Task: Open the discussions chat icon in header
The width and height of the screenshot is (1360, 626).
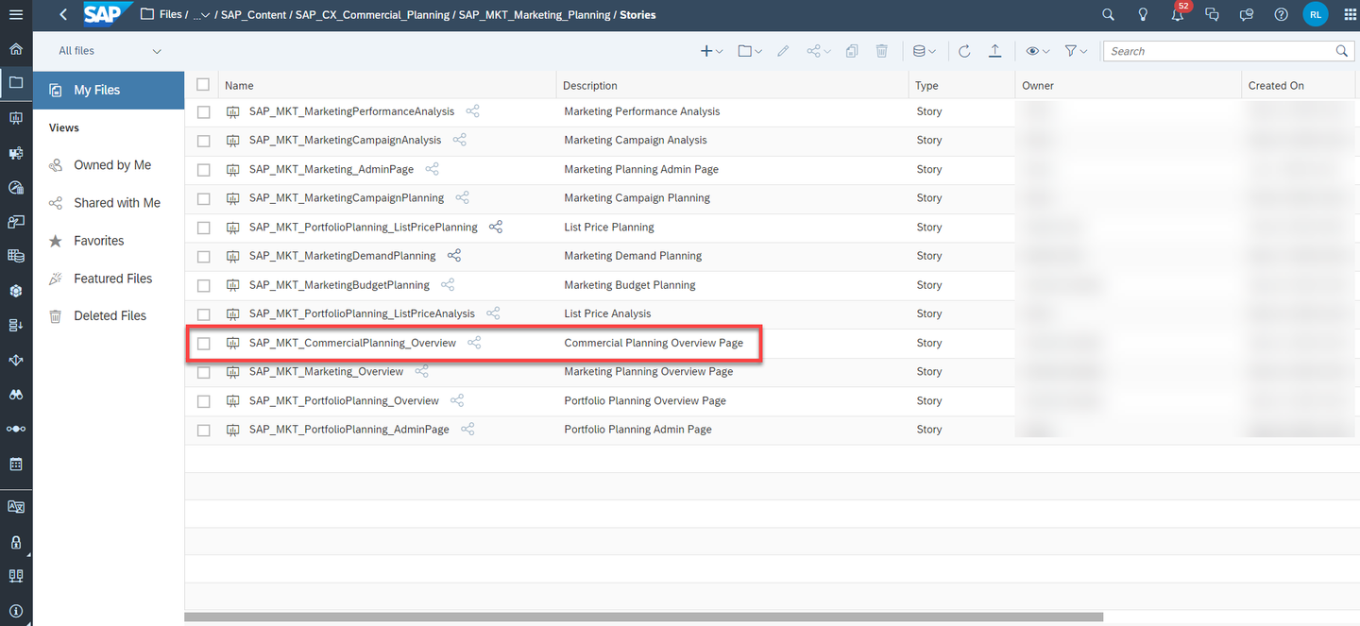Action: [1213, 14]
